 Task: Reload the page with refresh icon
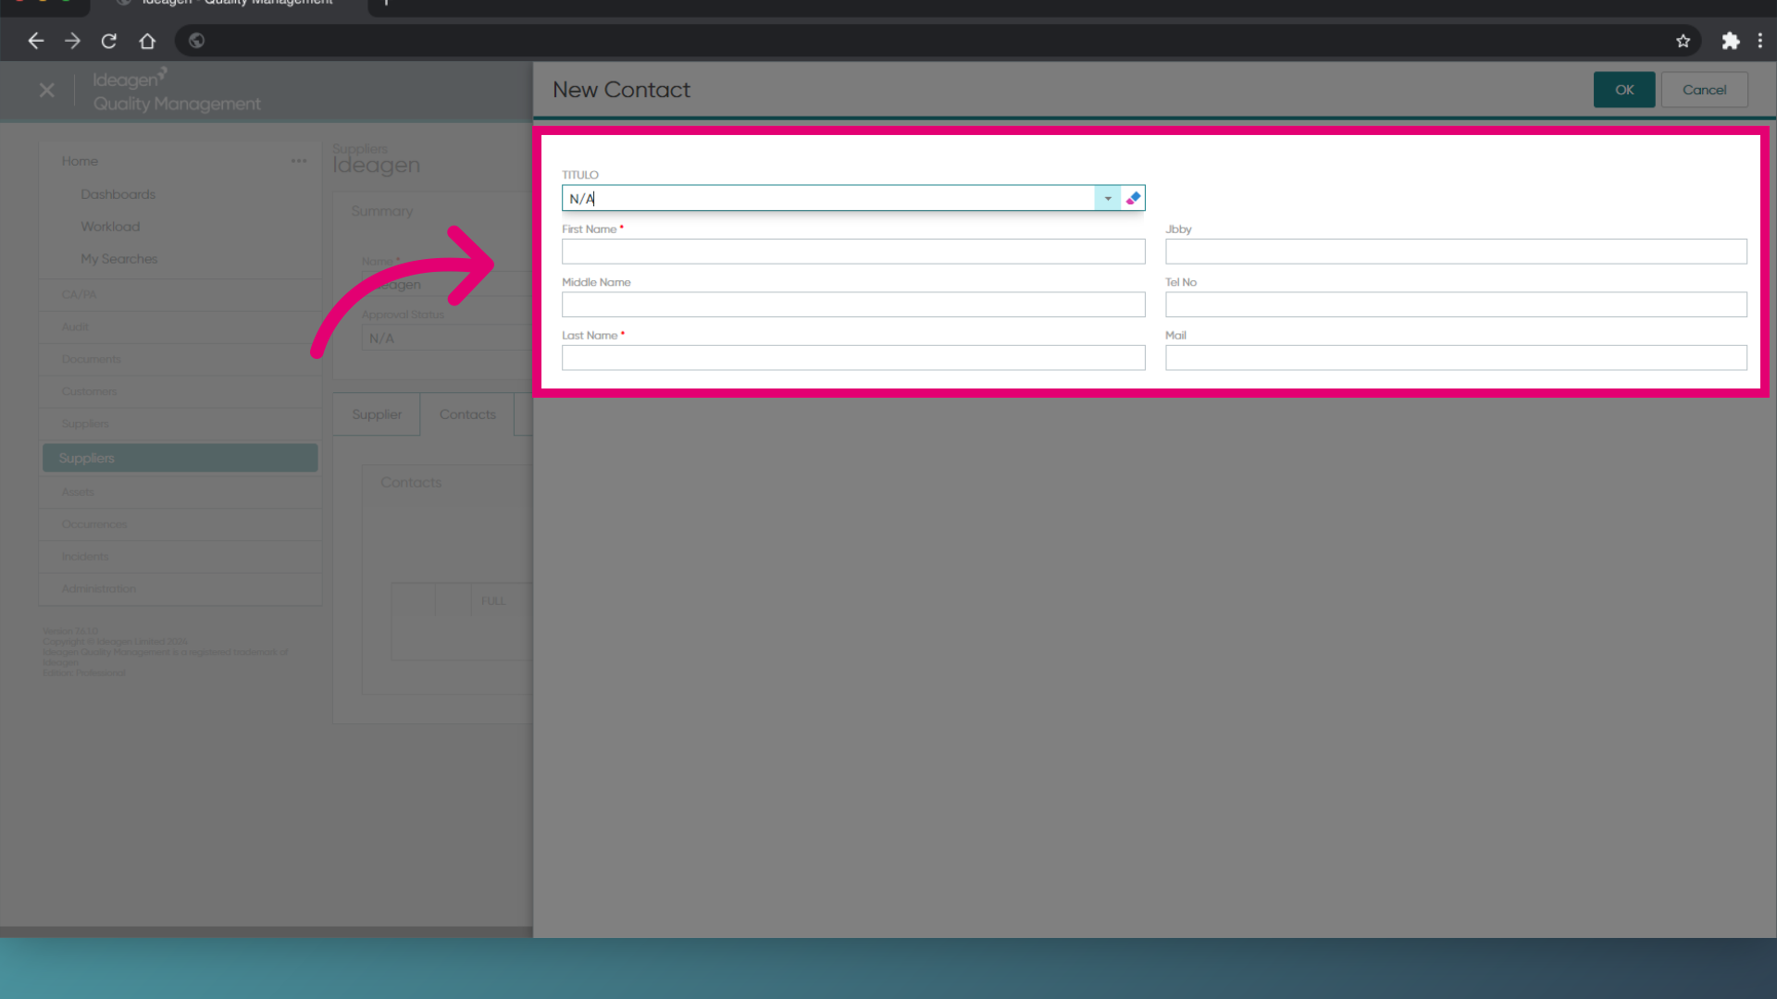click(109, 41)
